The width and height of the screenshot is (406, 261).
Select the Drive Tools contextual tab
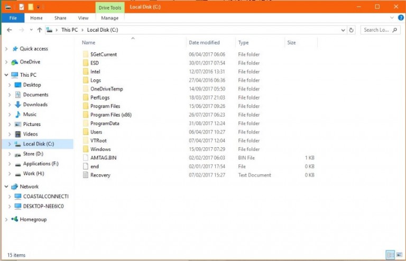point(110,7)
